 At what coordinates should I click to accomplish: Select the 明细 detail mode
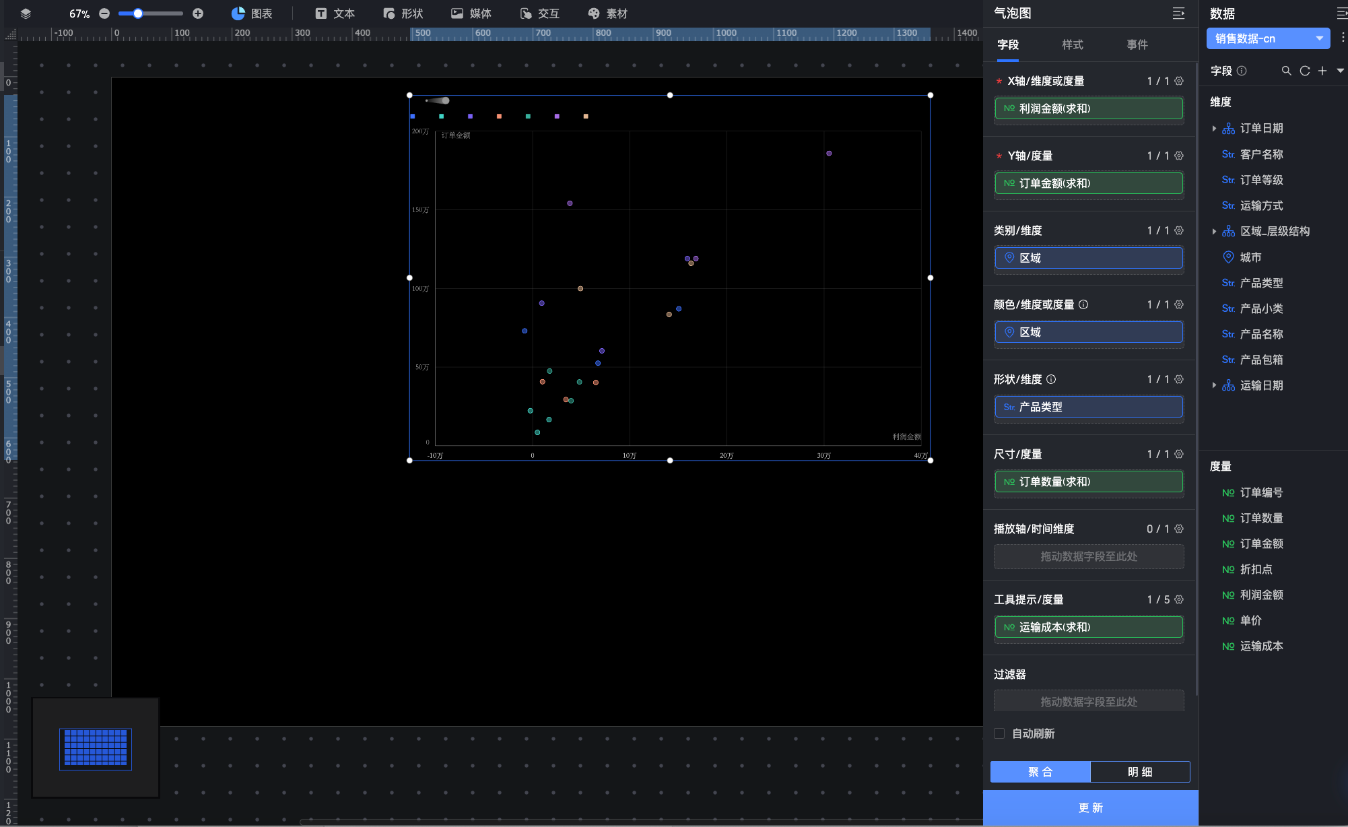coord(1140,772)
